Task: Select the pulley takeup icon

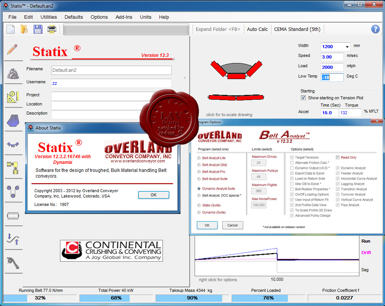Action: click(x=13, y=191)
